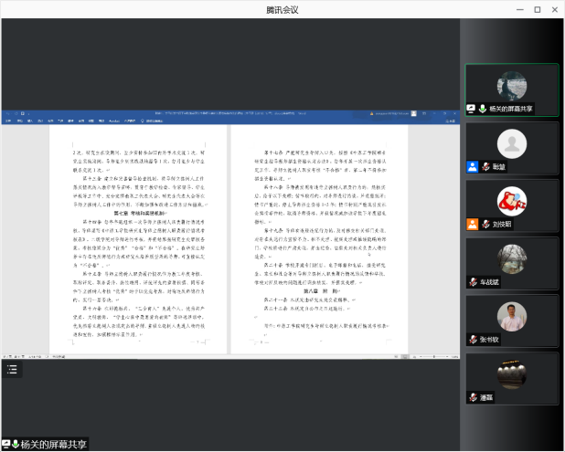
Task: Select 张书钦's portrait avatar
Action: pos(511,316)
